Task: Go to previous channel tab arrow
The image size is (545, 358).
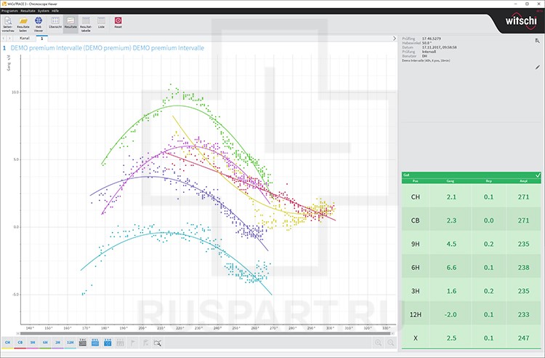Action: pos(4,38)
